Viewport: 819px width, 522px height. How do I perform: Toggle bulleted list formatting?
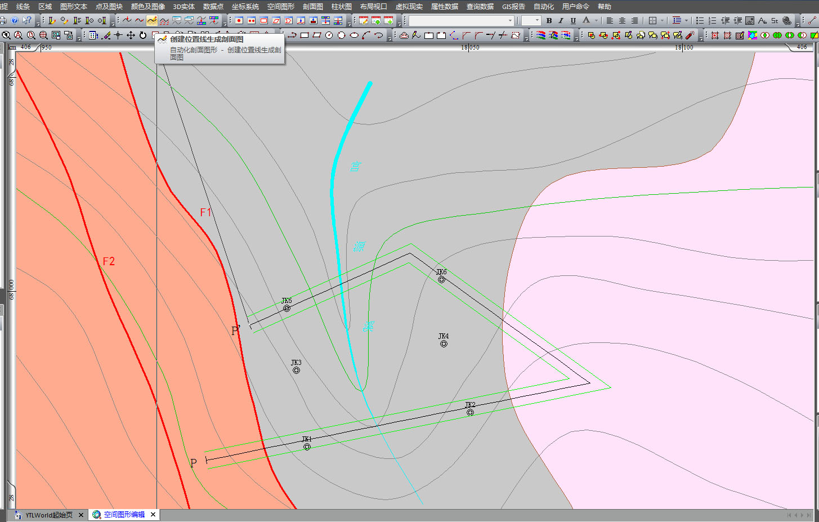click(700, 20)
